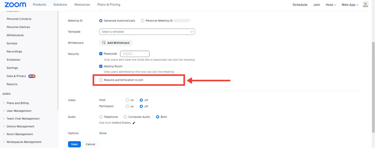Image resolution: width=375 pixels, height=149 pixels.
Task: Toggle the Passcode checkbox
Action: (101, 54)
